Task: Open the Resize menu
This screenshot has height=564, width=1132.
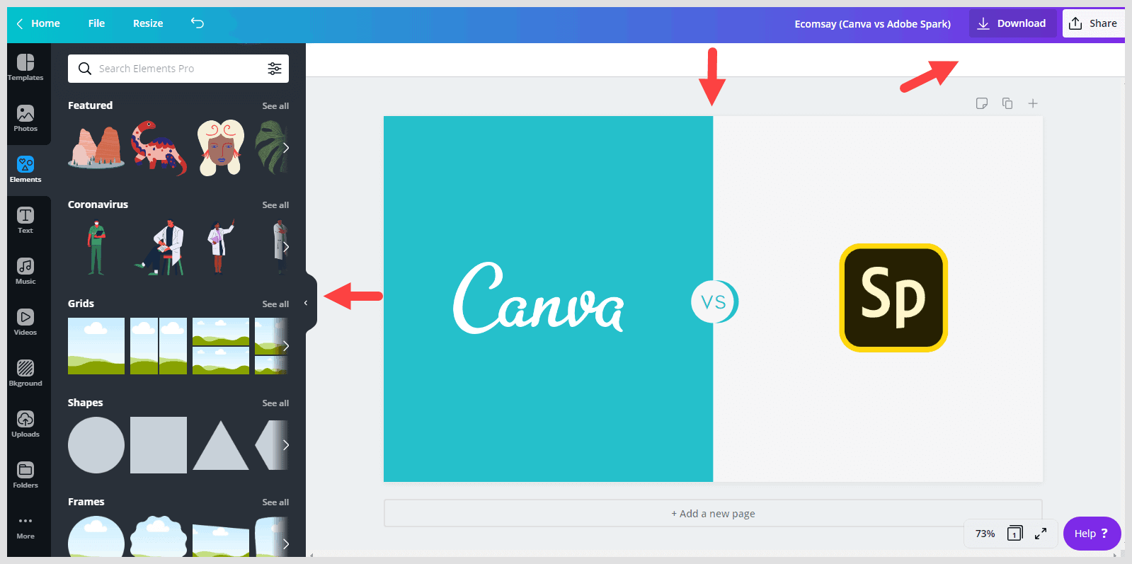Action: coord(148,23)
